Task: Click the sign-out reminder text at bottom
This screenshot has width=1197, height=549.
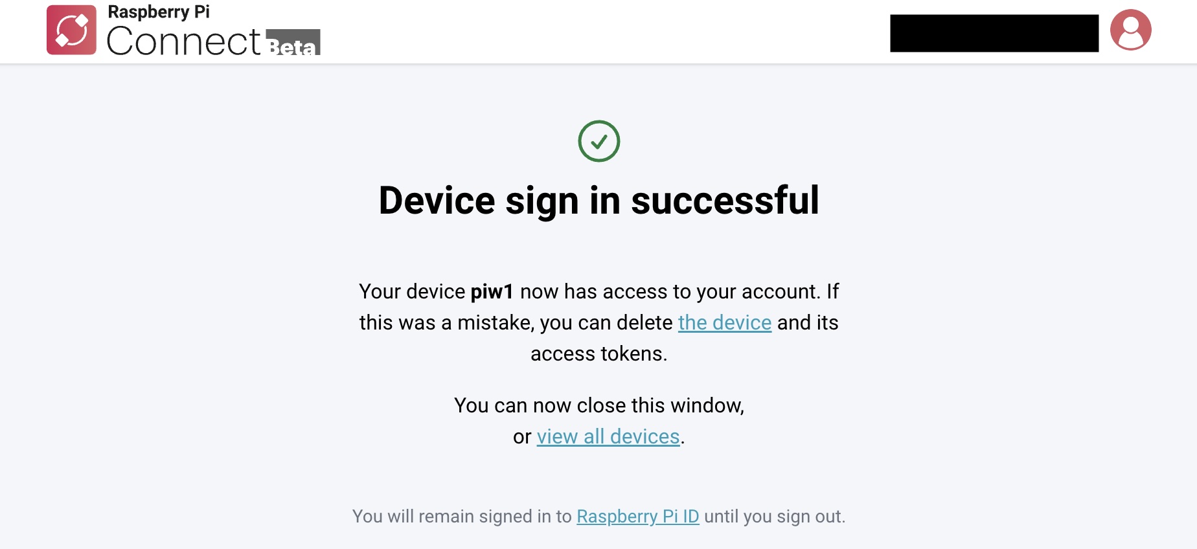Action: pyautogui.click(x=598, y=517)
